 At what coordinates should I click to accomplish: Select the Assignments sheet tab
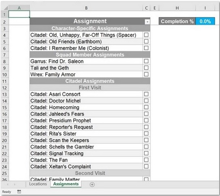click(66, 184)
